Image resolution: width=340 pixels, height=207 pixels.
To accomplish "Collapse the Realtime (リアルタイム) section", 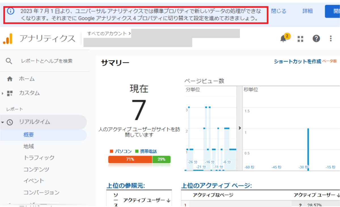I will pos(3,122).
